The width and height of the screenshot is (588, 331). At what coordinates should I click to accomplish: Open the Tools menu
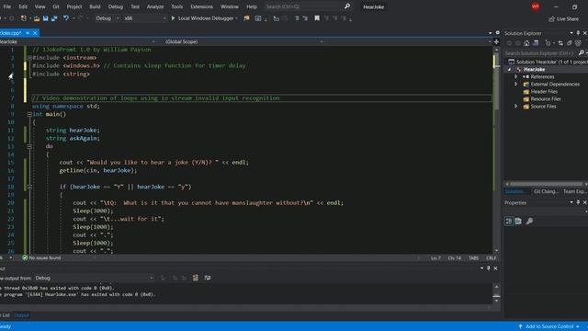(x=177, y=6)
